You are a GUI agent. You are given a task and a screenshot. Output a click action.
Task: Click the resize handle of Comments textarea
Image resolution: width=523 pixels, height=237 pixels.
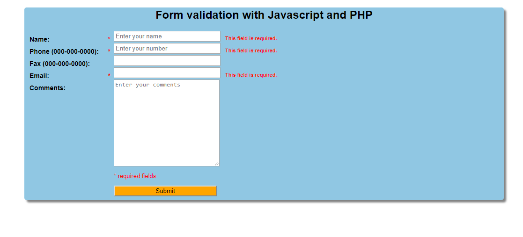point(217,164)
